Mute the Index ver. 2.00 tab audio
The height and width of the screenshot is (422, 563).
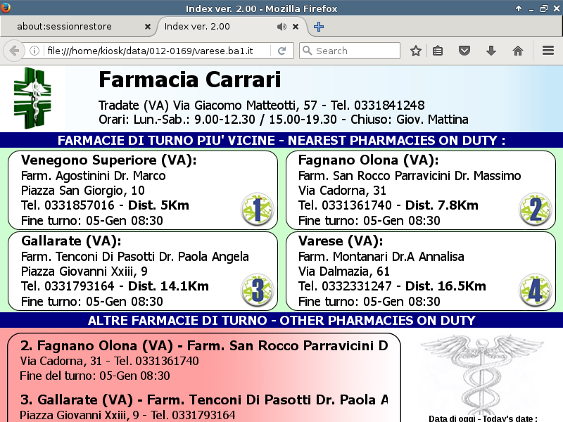coord(281,27)
